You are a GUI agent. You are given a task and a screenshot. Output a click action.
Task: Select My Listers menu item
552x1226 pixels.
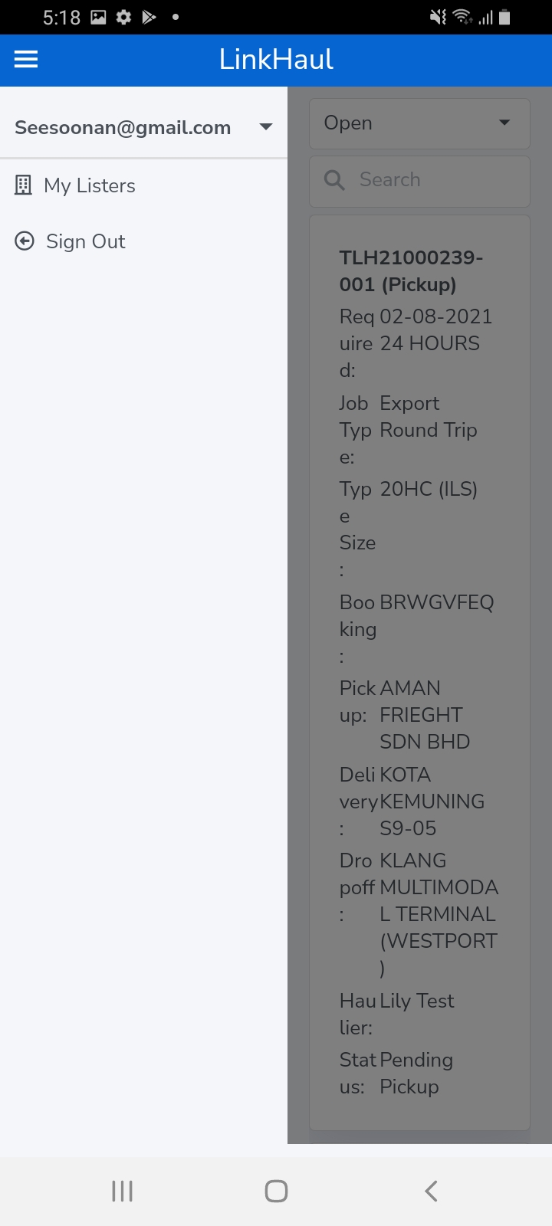tap(90, 185)
